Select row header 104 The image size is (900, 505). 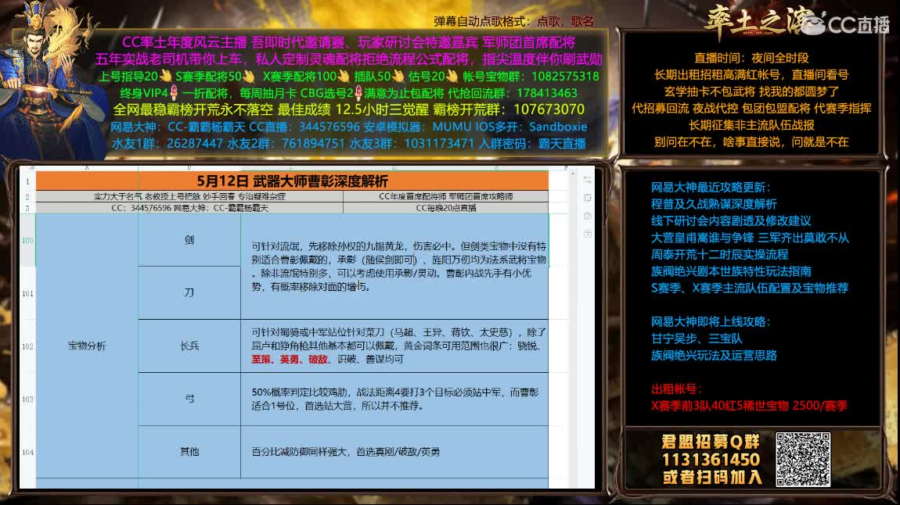tap(27, 452)
